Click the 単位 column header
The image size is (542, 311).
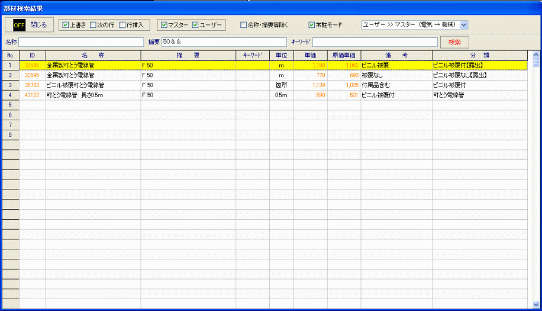click(x=282, y=55)
